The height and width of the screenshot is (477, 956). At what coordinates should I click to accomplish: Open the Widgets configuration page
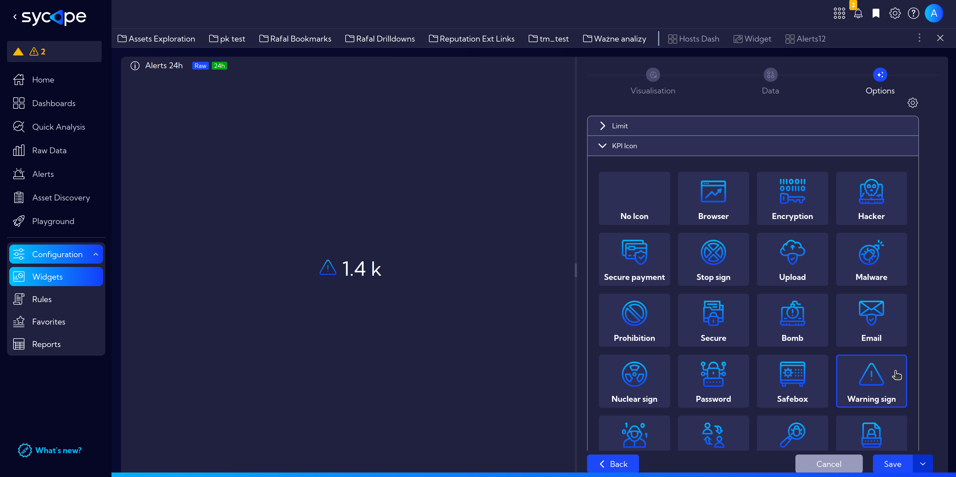56,277
